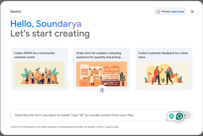Click the Let's start creating heading text
Image resolution: width=203 pixels, height=136 pixels.
(x=50, y=33)
